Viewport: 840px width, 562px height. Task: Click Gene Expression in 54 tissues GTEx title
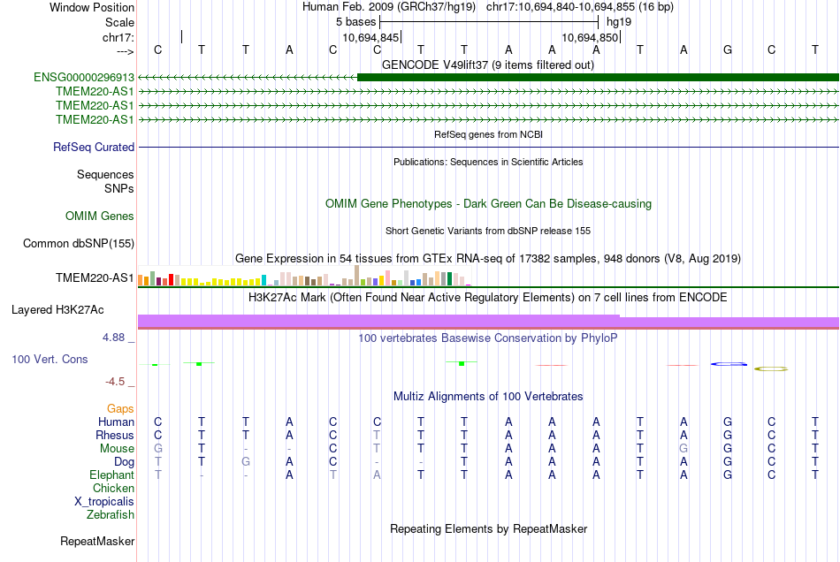(x=488, y=259)
